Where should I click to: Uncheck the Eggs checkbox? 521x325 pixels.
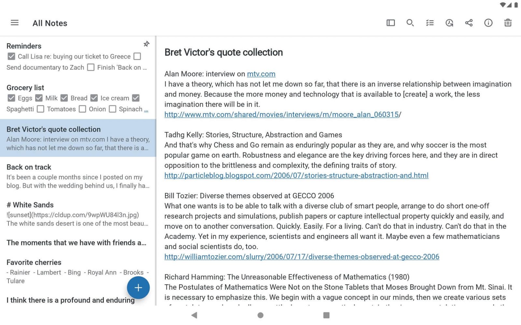pyautogui.click(x=11, y=98)
